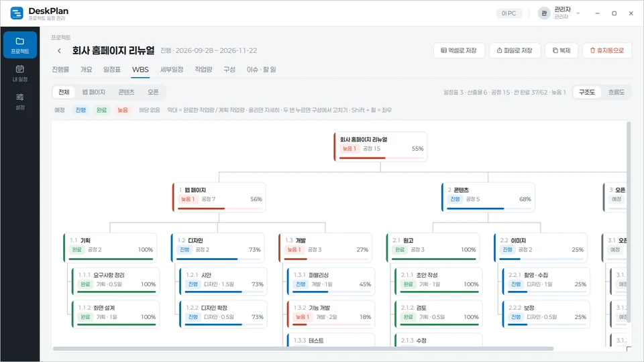Image resolution: width=644 pixels, height=362 pixels.
Task: Open 내 일정 calendar in sidebar
Action: 19,73
